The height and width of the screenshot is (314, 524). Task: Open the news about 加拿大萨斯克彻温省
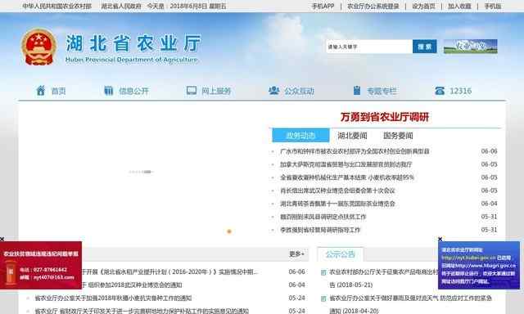(346, 164)
